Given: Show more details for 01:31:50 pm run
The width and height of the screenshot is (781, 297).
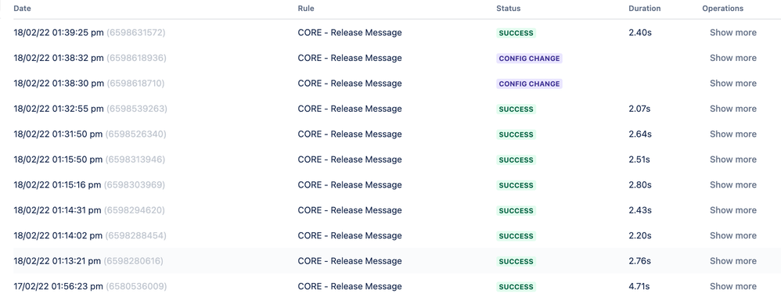Looking at the screenshot, I should click(732, 134).
